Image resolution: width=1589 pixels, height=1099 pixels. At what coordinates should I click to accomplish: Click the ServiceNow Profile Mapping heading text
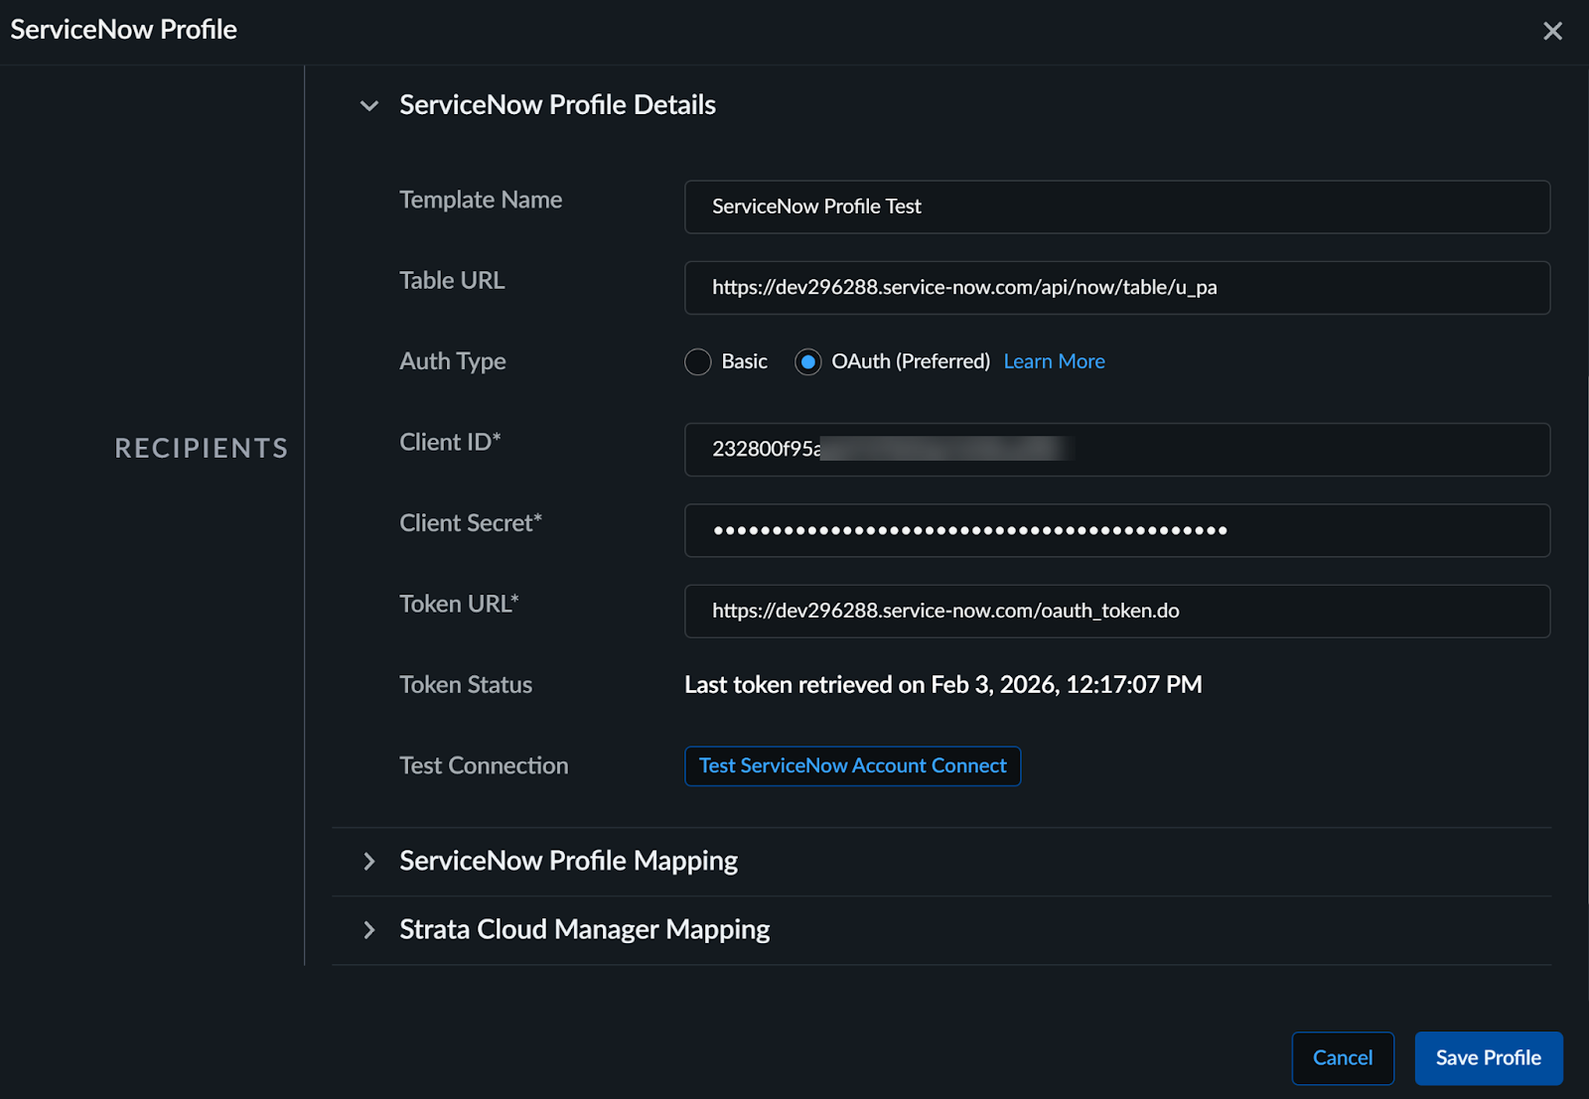pyautogui.click(x=568, y=861)
